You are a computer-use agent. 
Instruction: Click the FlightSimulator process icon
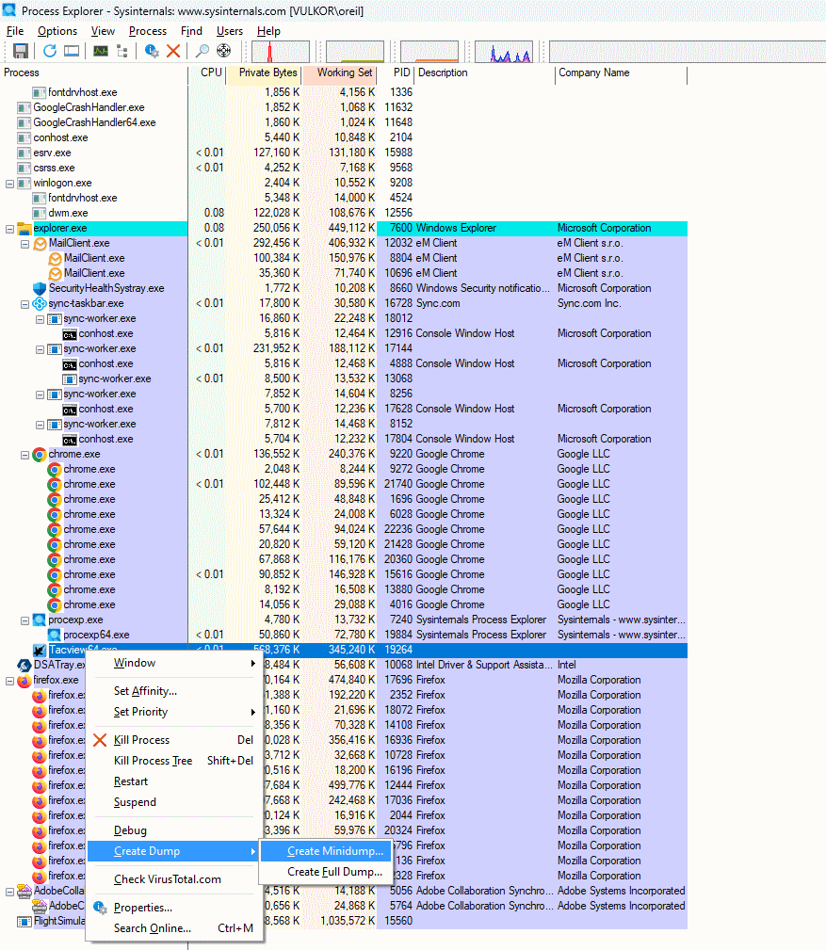(x=24, y=922)
